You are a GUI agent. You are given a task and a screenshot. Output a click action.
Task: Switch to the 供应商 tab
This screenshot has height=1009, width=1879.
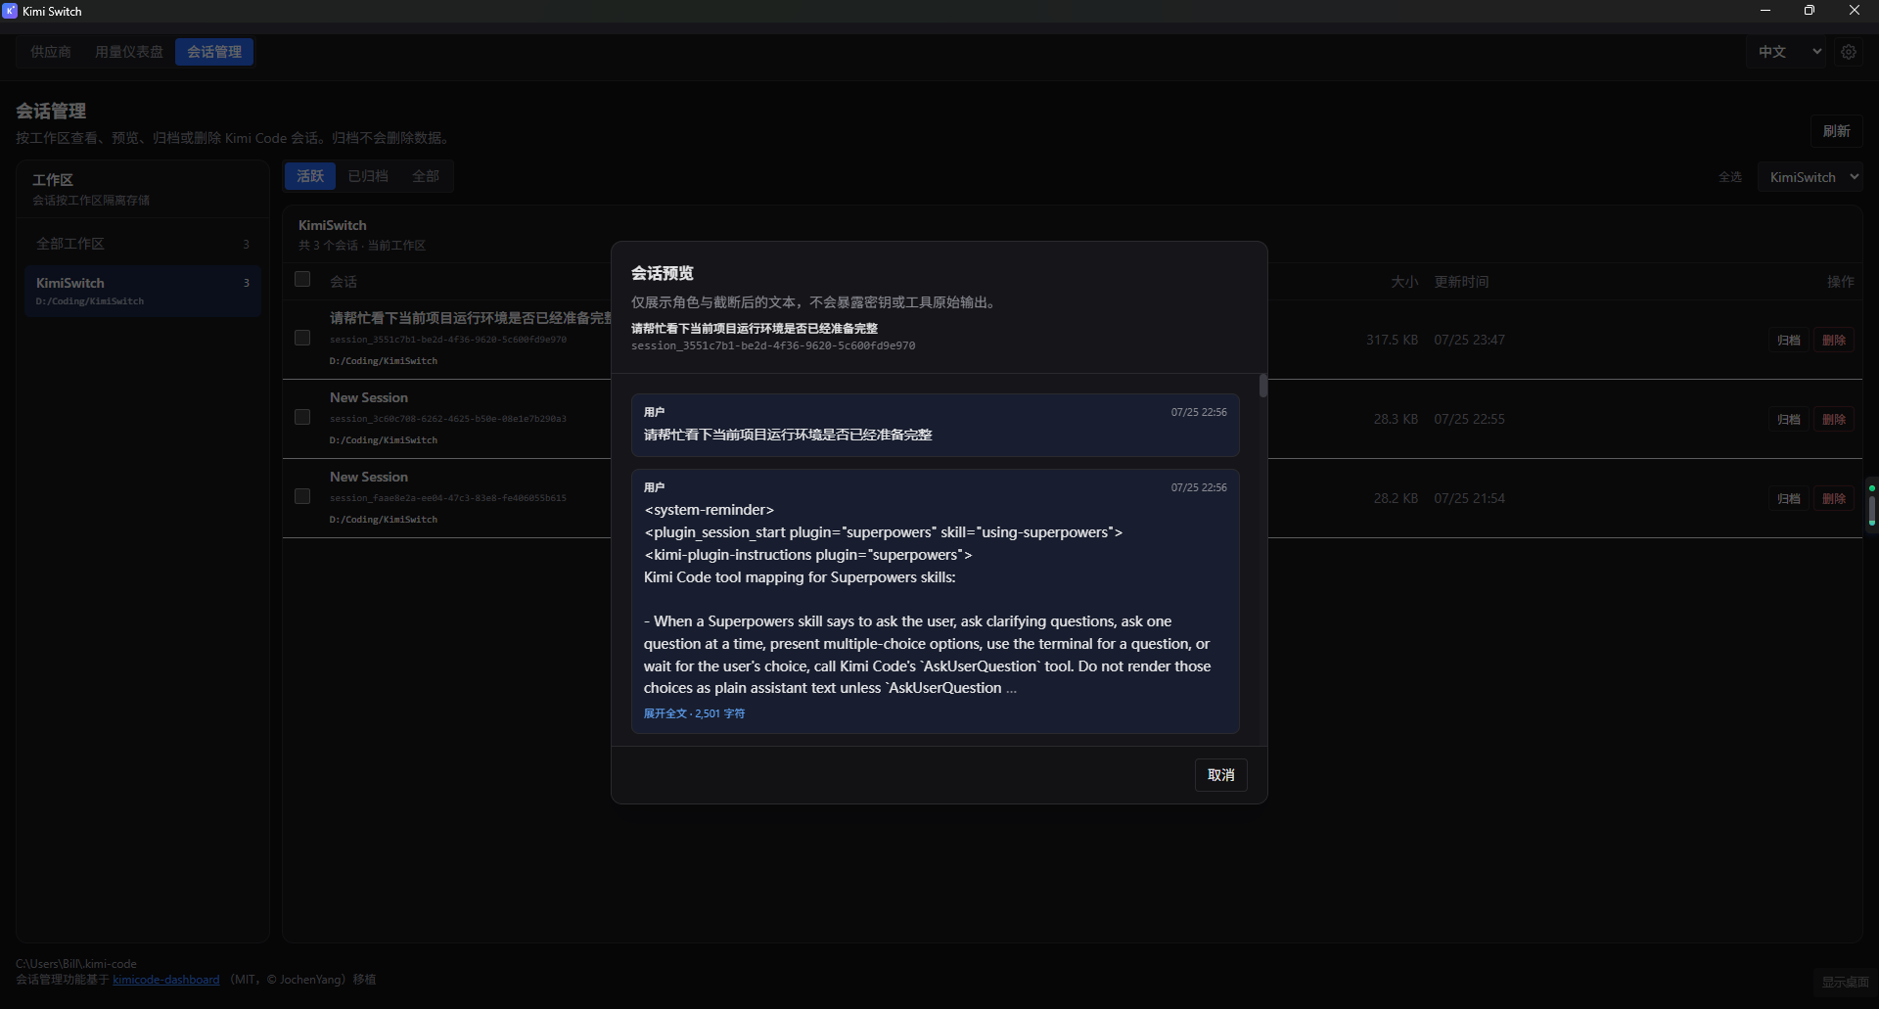[51, 52]
